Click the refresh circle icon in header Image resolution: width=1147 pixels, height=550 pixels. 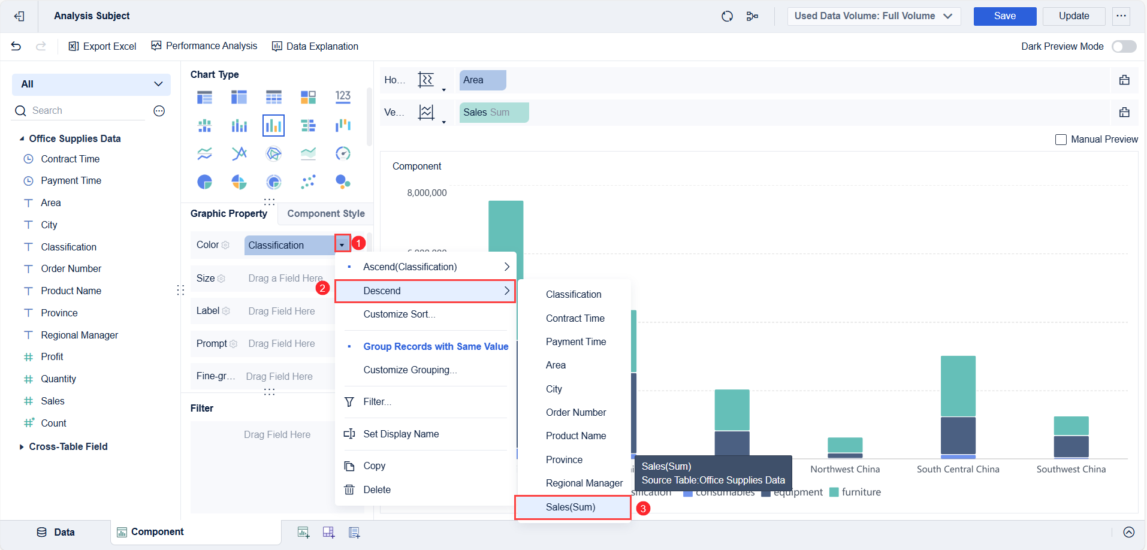click(727, 16)
